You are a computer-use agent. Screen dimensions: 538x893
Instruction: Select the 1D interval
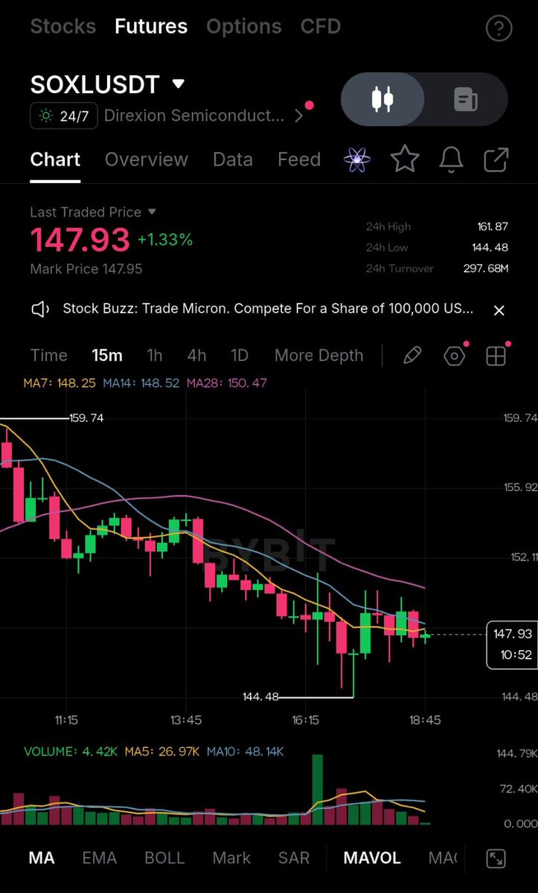coord(240,356)
